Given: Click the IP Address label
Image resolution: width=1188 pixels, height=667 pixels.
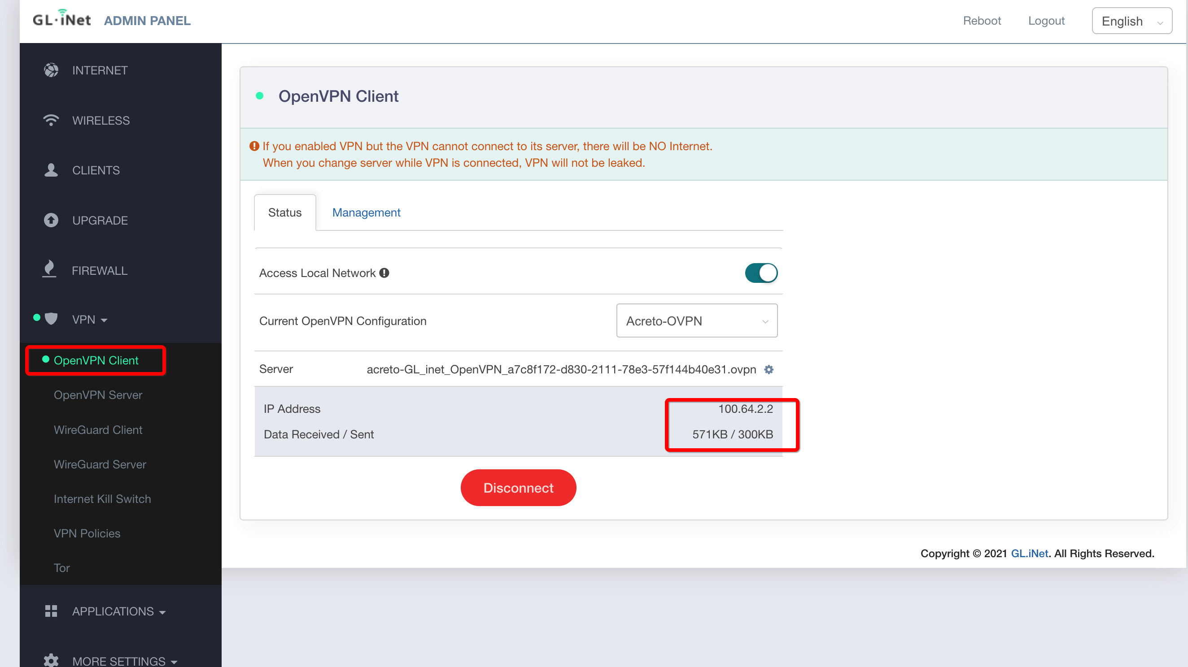Looking at the screenshot, I should 292,409.
